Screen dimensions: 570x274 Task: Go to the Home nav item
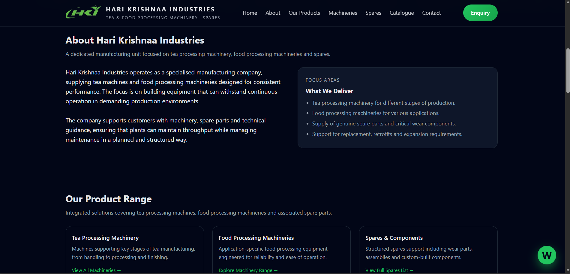pos(250,13)
